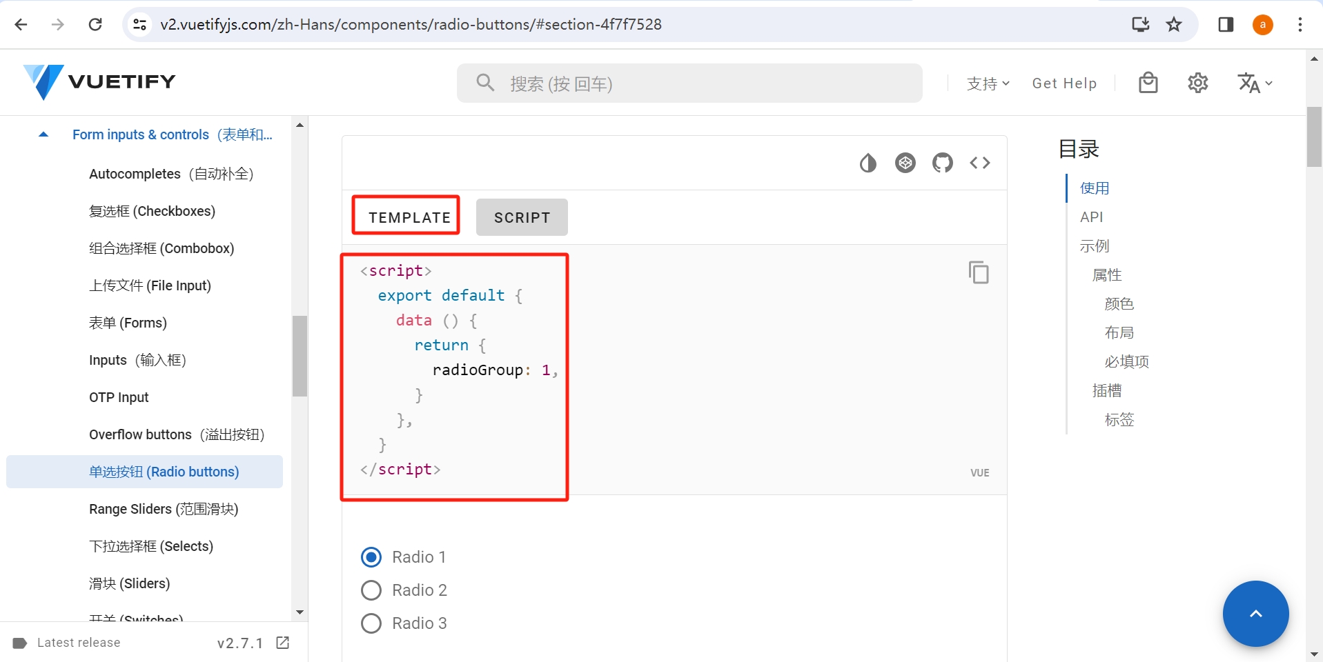Copy the script code snippet
The image size is (1323, 662).
pos(979,272)
